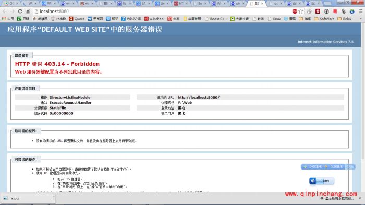Open the Win7之家 bookmark
The image size is (365, 205).
pos(131,19)
